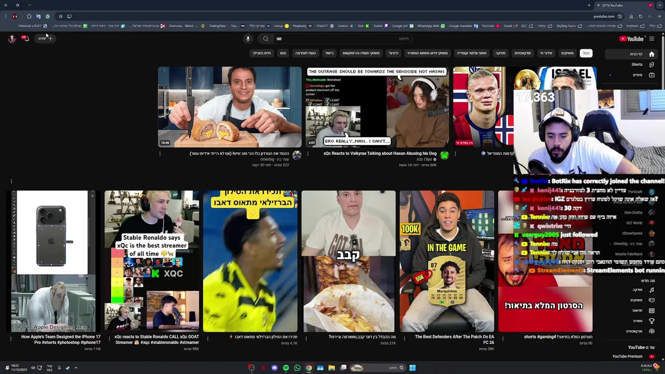
Task: Select the first highlighted filter chip
Action: pos(586,53)
